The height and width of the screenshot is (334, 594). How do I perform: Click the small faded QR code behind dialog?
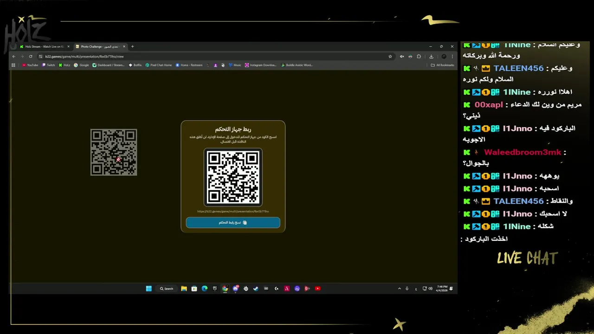(114, 152)
